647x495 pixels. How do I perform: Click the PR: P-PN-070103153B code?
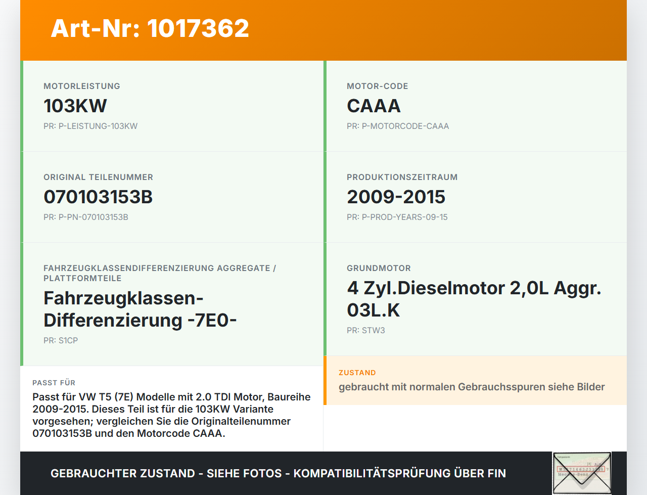pyautogui.click(x=86, y=217)
